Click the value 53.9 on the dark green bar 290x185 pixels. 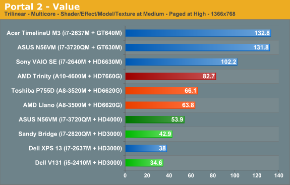[177, 119]
